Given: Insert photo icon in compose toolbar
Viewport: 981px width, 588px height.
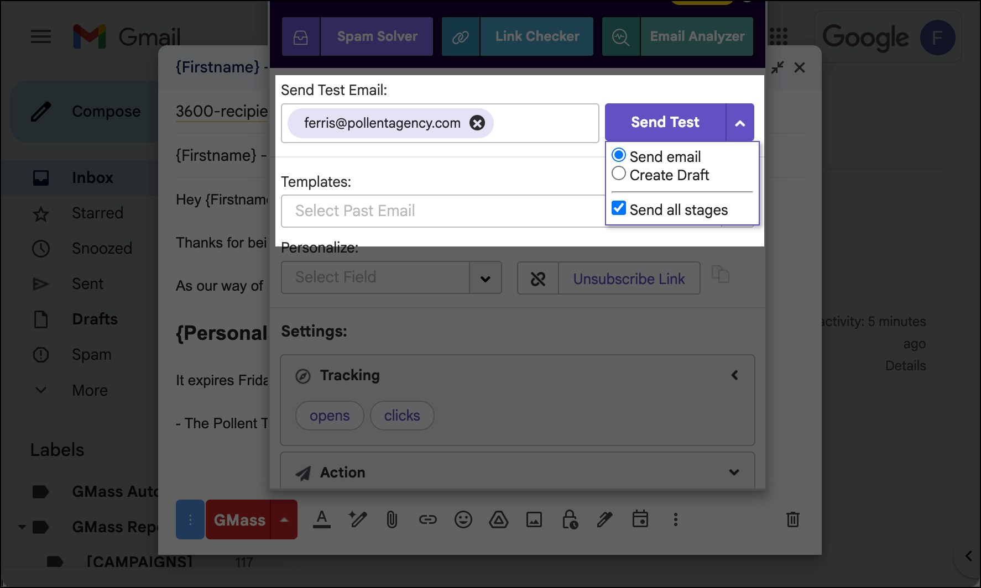Looking at the screenshot, I should pyautogui.click(x=534, y=519).
